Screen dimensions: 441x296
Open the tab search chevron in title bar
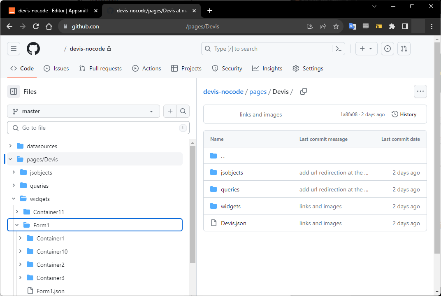click(374, 6)
